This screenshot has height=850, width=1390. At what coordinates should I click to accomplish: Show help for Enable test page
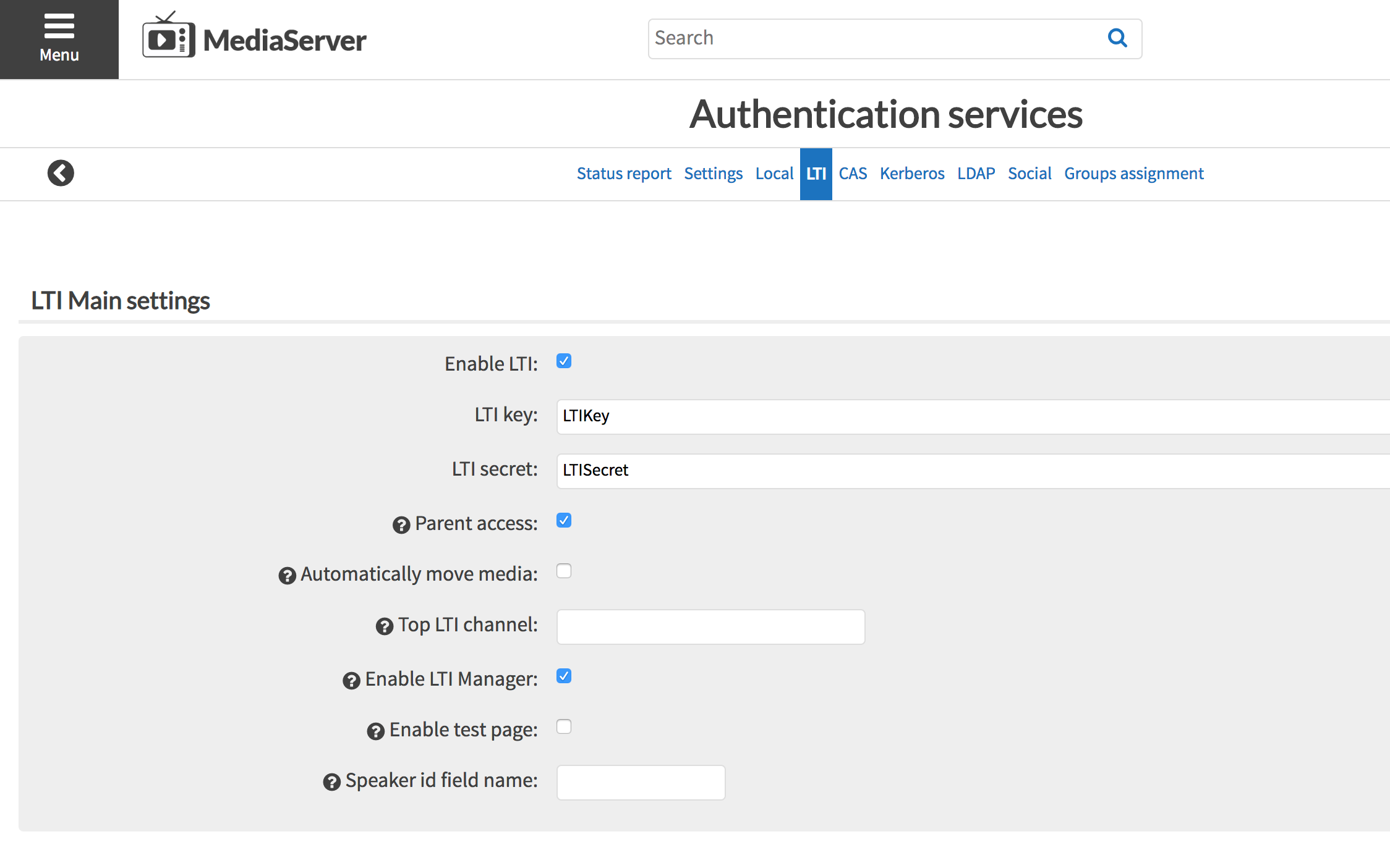tap(375, 731)
